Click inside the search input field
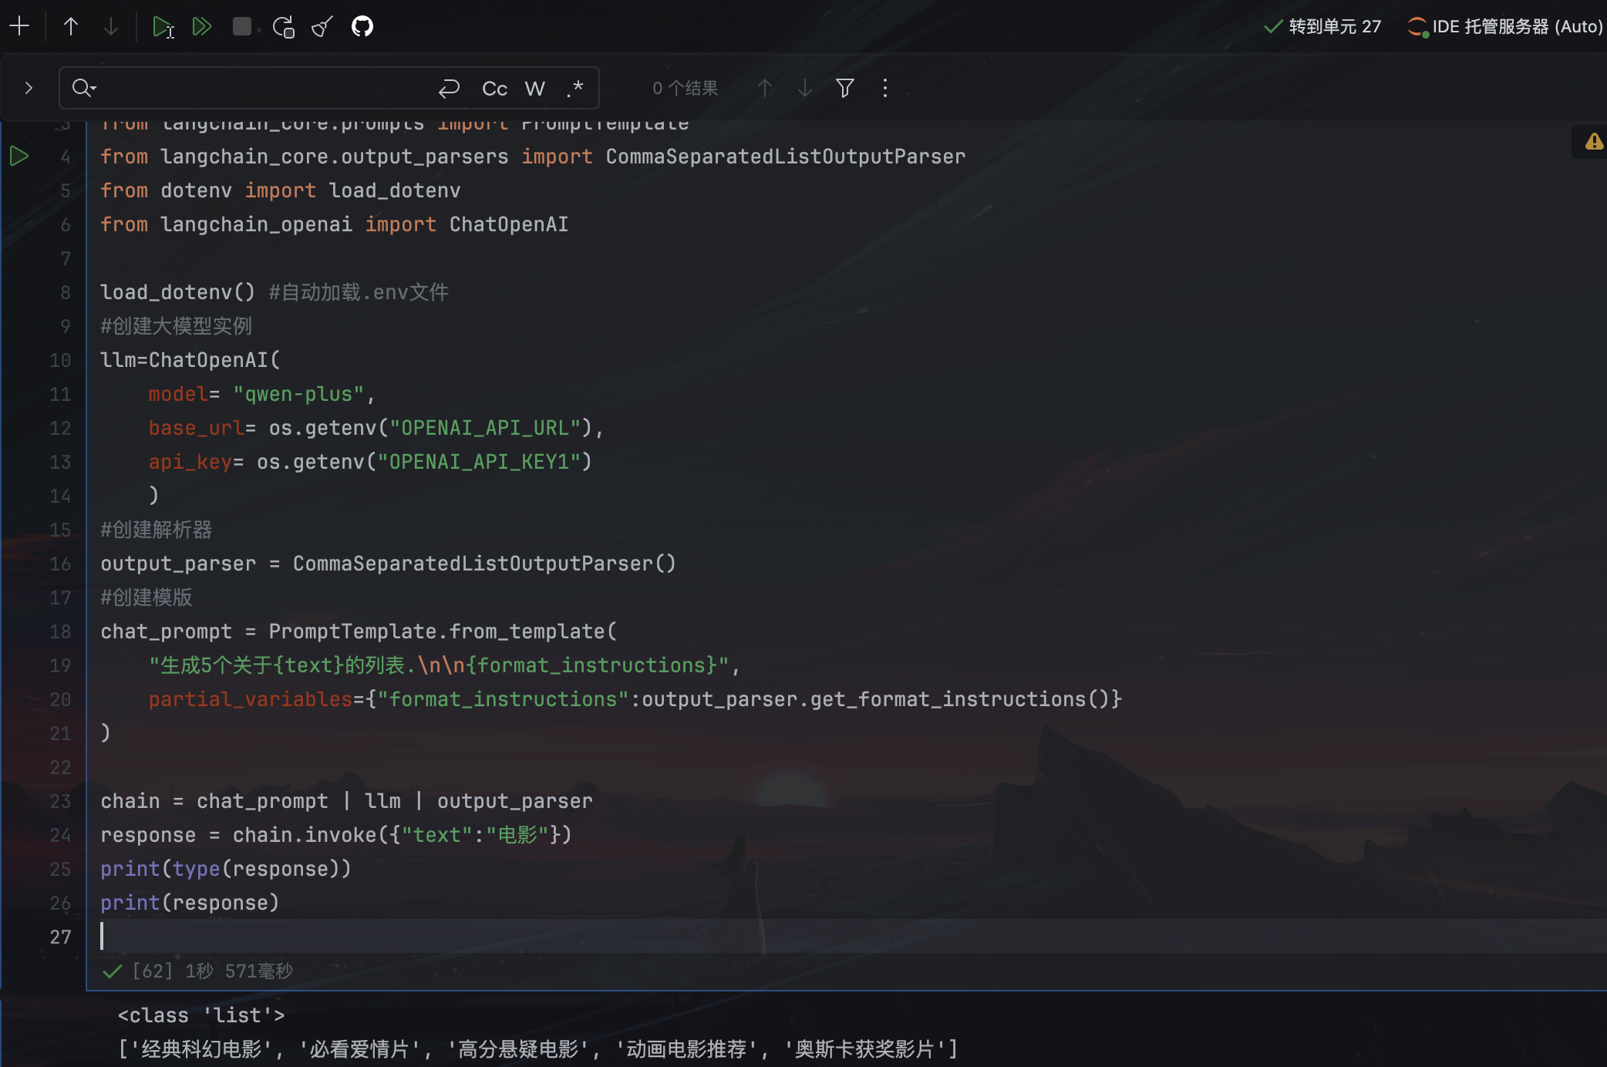 pos(254,88)
